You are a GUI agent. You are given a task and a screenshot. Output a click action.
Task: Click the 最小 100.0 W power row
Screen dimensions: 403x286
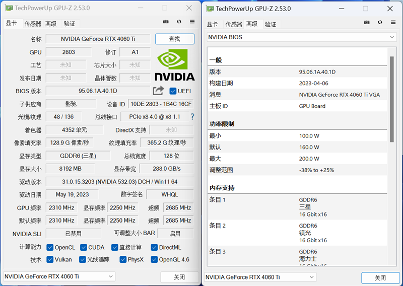(297, 136)
